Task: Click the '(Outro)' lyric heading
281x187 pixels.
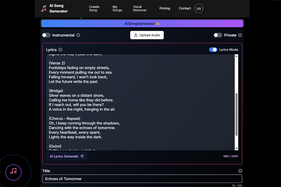Action: click(x=55, y=146)
